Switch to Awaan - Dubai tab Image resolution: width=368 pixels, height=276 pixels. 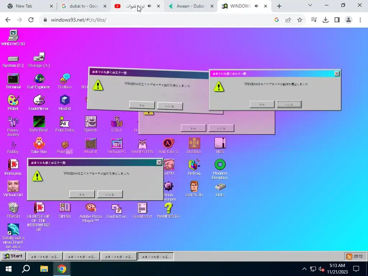tap(190, 6)
